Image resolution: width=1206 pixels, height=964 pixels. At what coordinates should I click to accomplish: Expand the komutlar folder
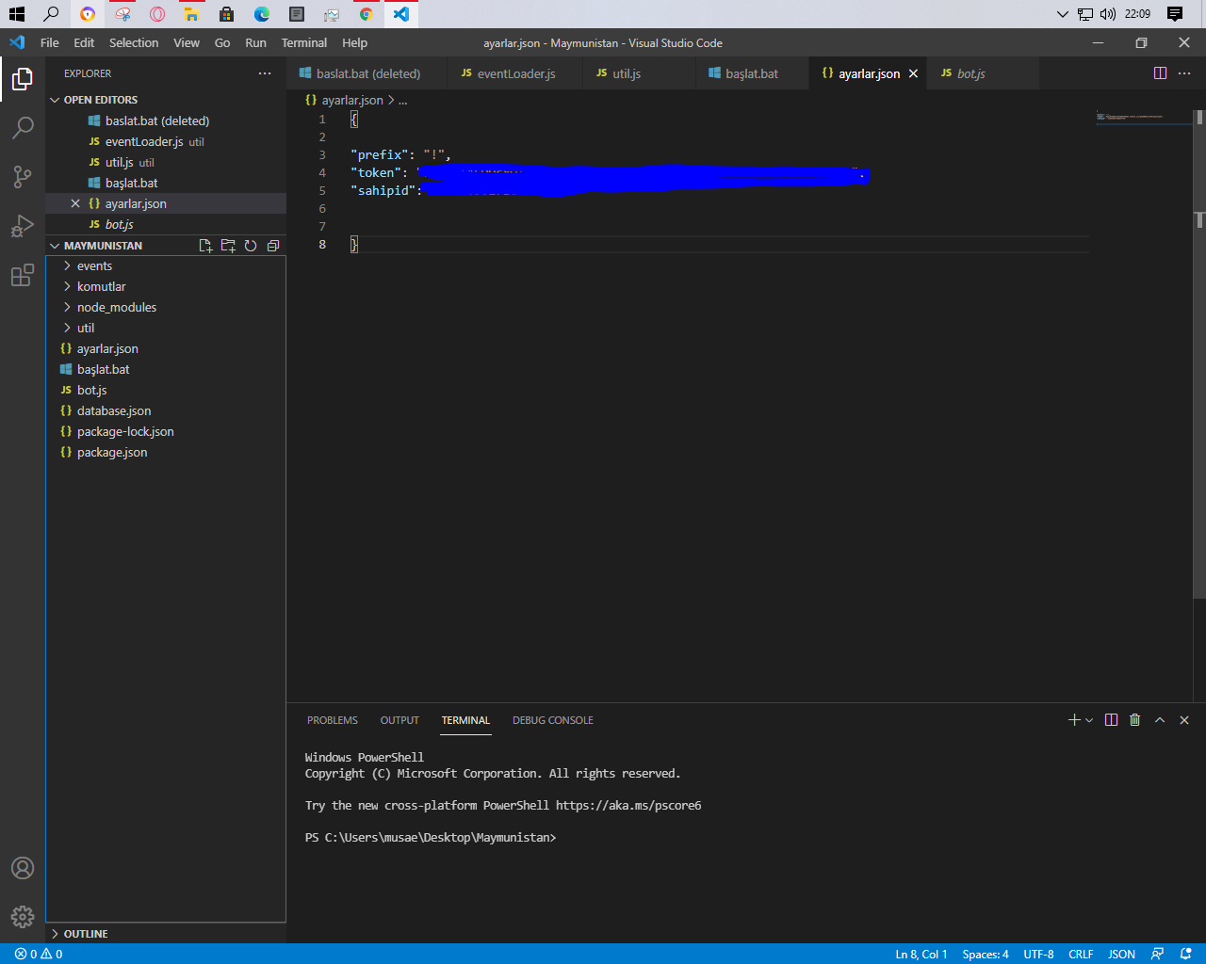point(101,287)
